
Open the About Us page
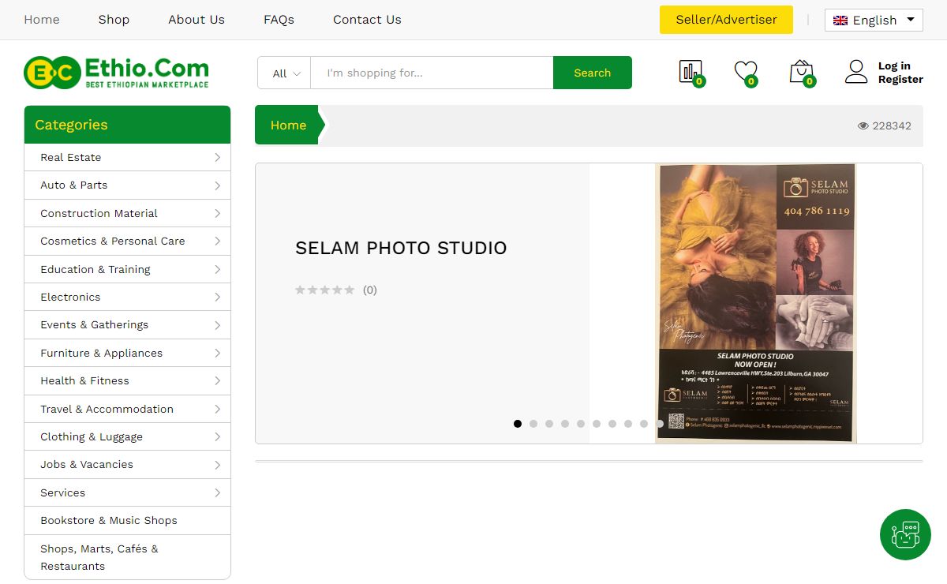coord(197,20)
